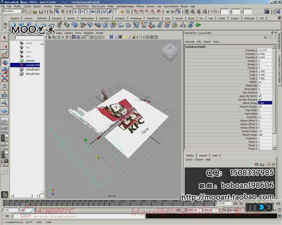Select the Four View layout icon

click(x=5, y=129)
